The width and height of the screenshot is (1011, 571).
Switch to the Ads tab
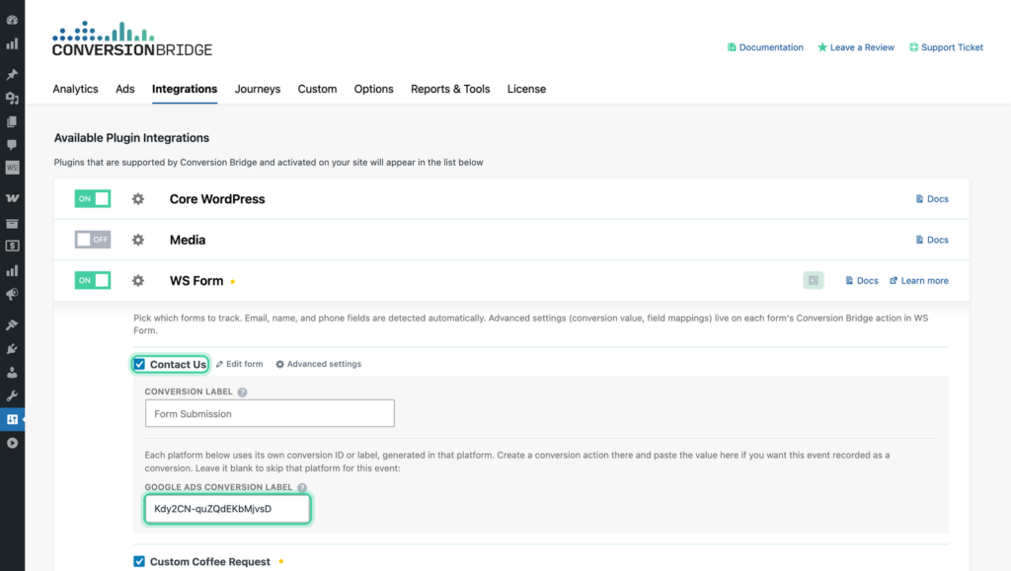(x=125, y=89)
